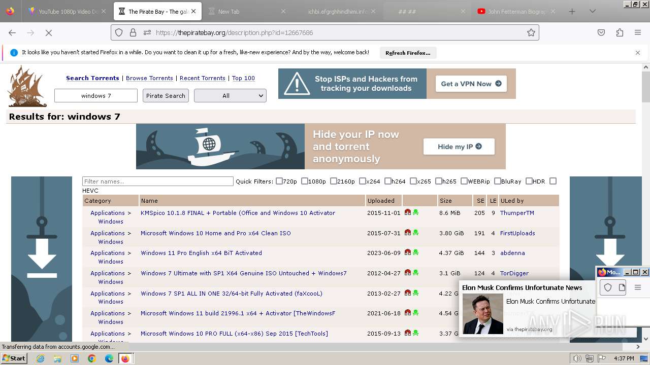Click the Hide my IP button
The height and width of the screenshot is (365, 650).
(x=459, y=147)
